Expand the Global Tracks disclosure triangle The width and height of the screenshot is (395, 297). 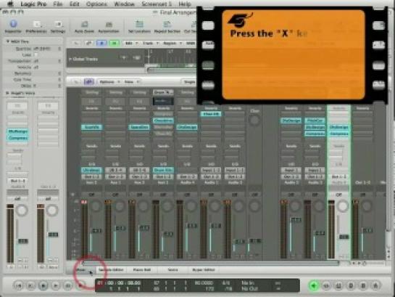(70, 59)
